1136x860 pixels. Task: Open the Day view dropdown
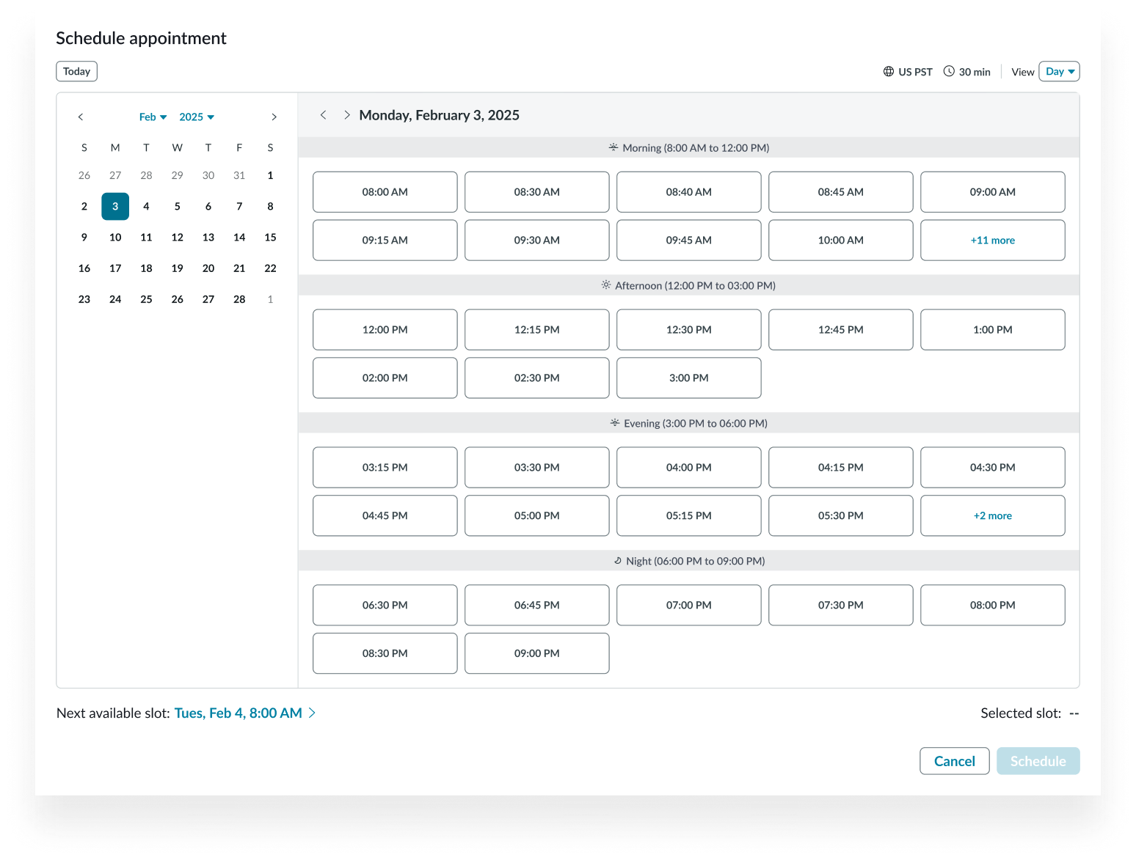[1059, 71]
